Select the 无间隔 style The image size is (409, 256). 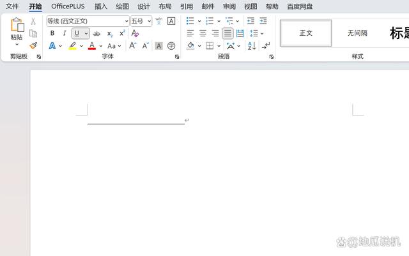[x=357, y=33]
